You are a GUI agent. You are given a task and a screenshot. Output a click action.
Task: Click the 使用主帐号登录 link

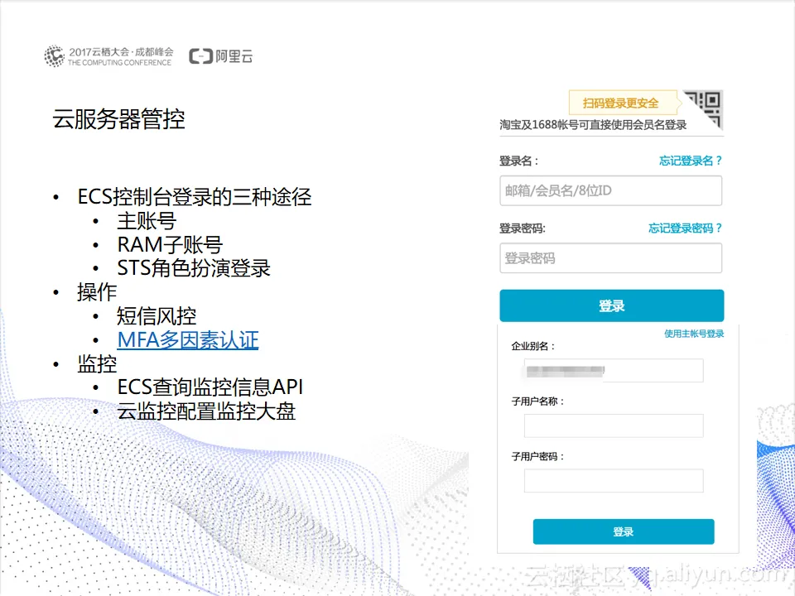(694, 334)
